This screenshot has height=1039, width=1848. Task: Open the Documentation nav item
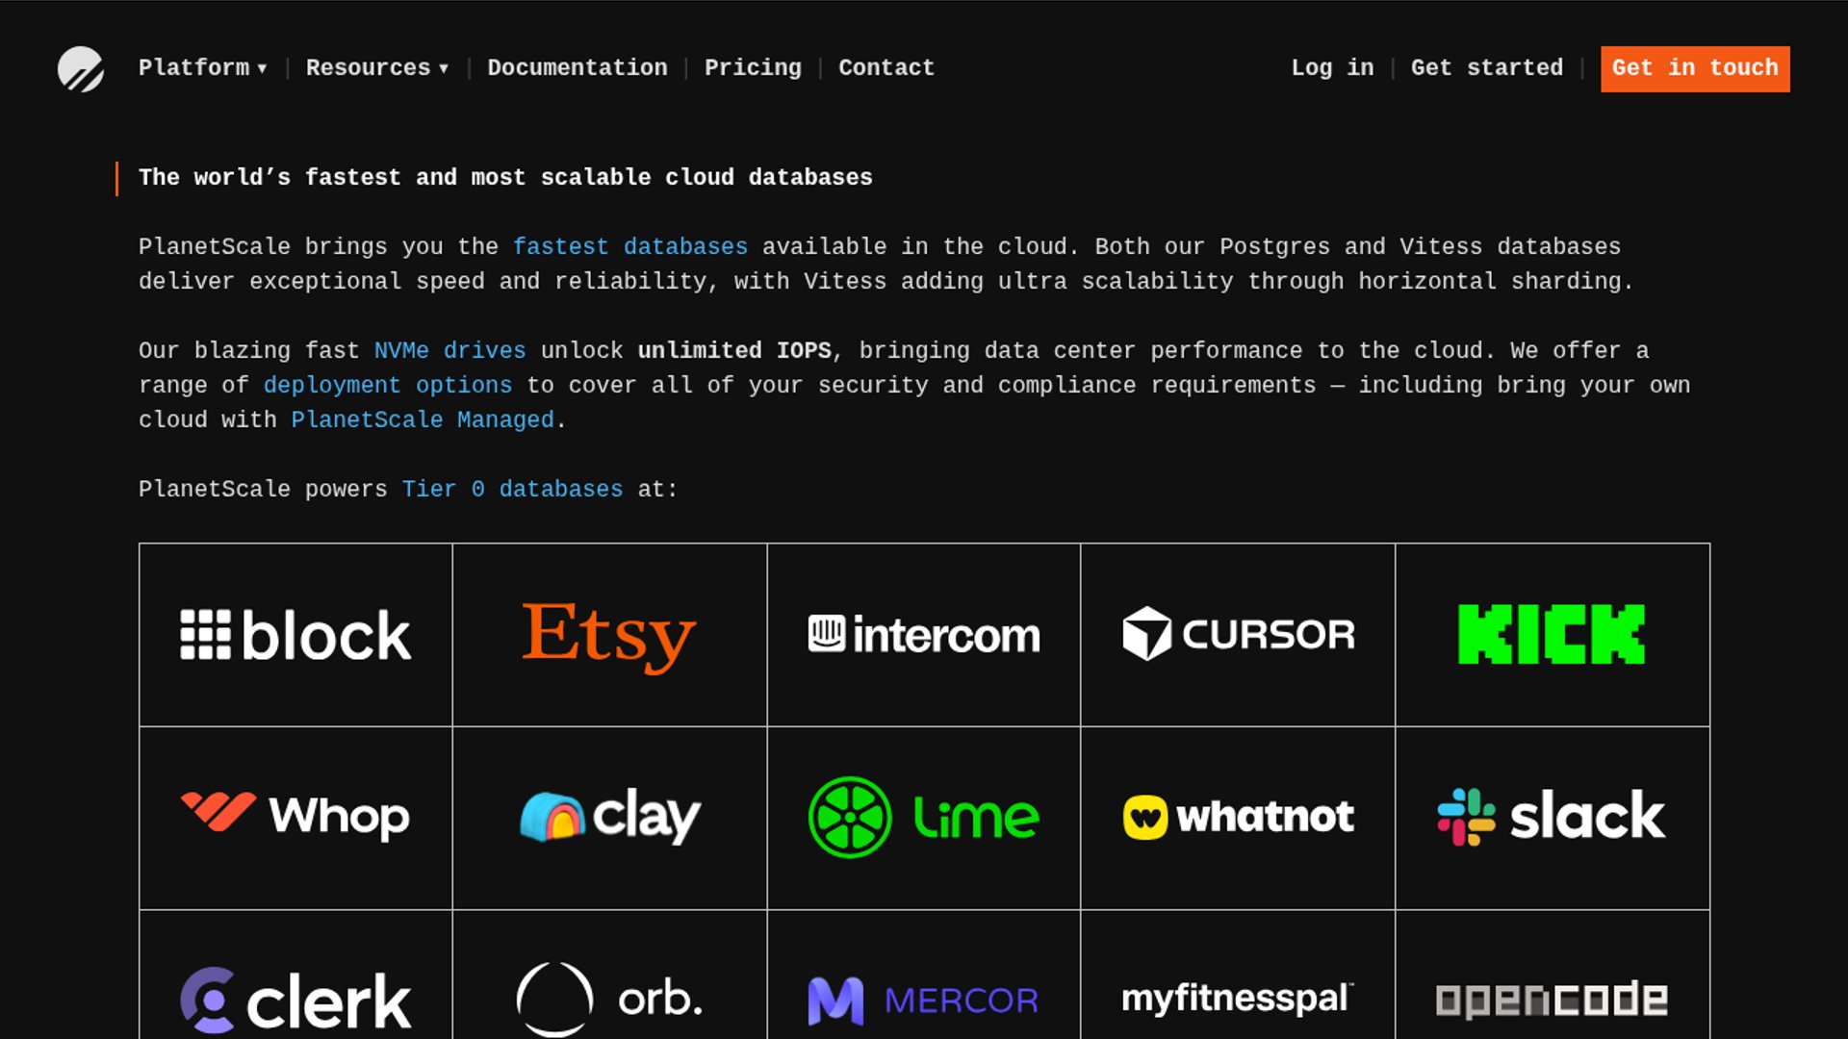[577, 68]
